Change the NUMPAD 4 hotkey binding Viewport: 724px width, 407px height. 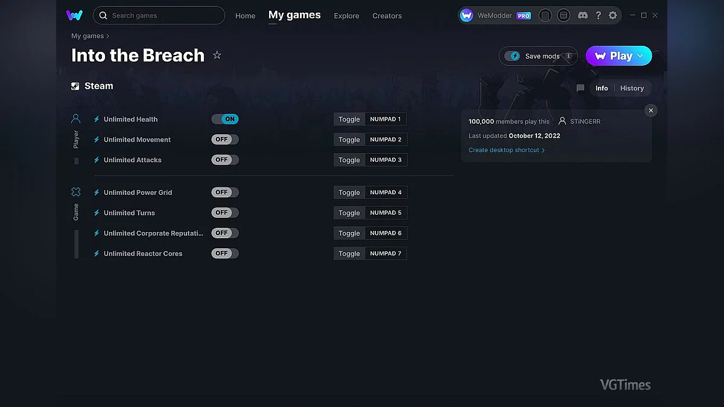point(386,192)
